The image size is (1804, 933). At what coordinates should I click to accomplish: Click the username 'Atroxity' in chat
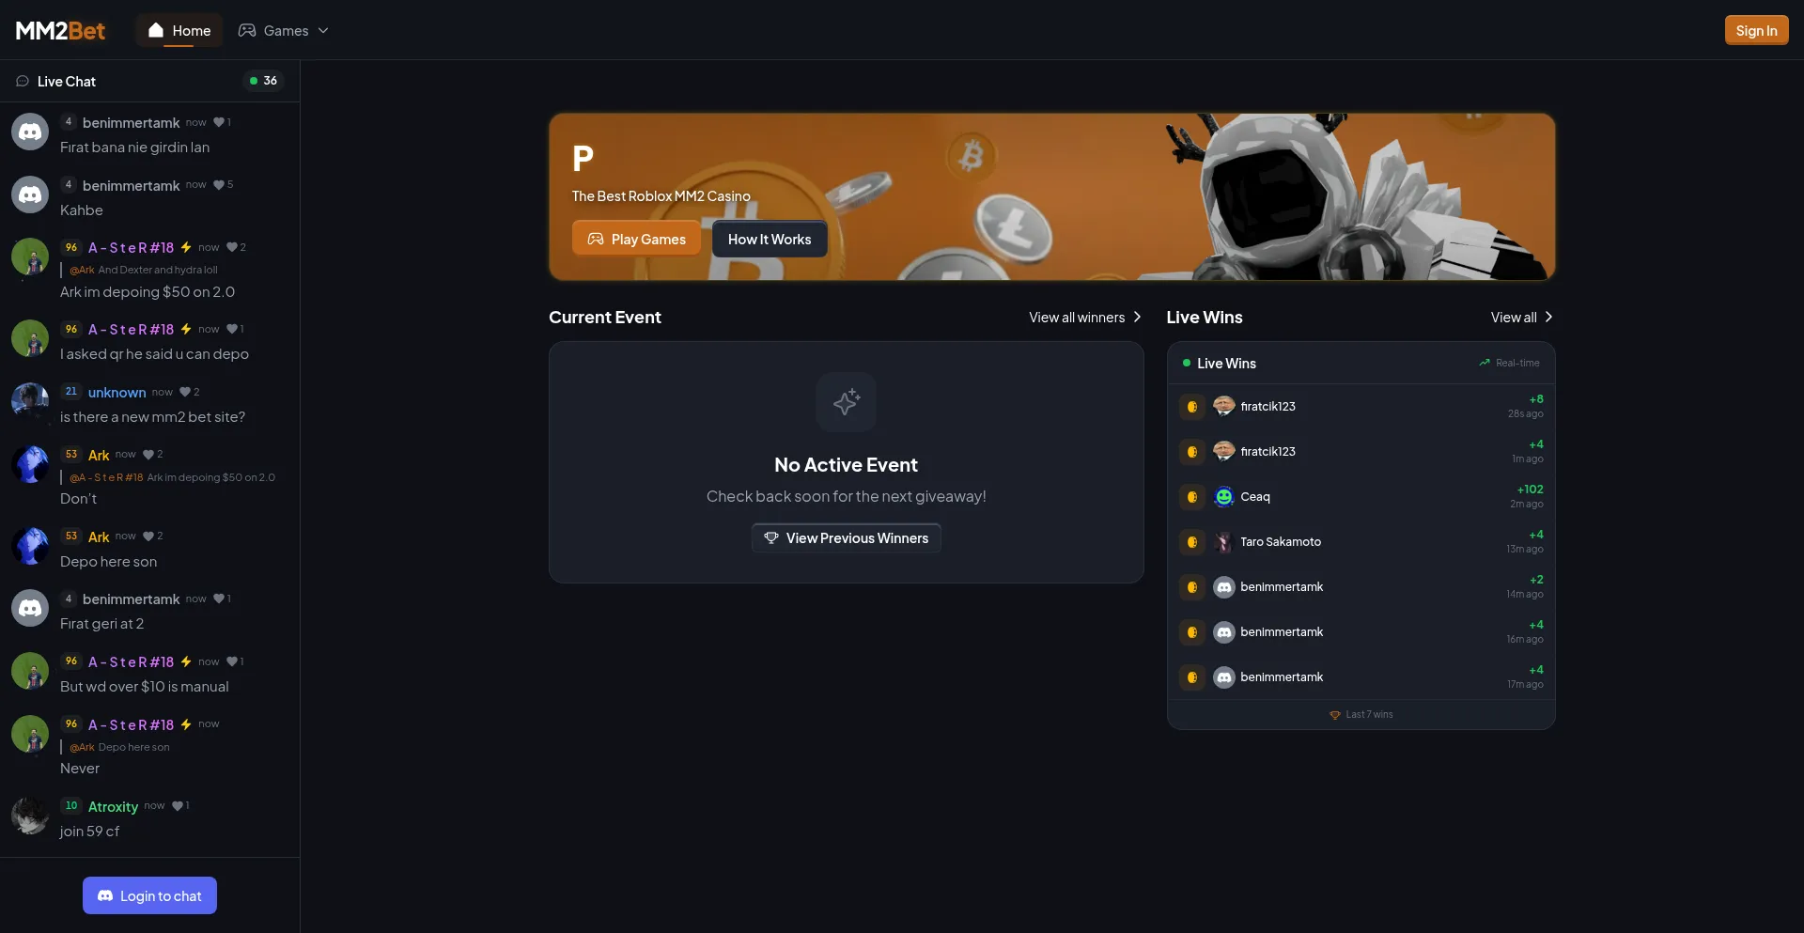click(x=113, y=807)
